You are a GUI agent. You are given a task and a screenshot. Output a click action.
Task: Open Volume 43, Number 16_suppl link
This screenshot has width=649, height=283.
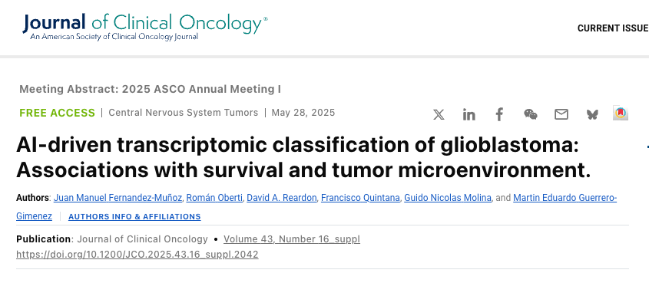[292, 239]
